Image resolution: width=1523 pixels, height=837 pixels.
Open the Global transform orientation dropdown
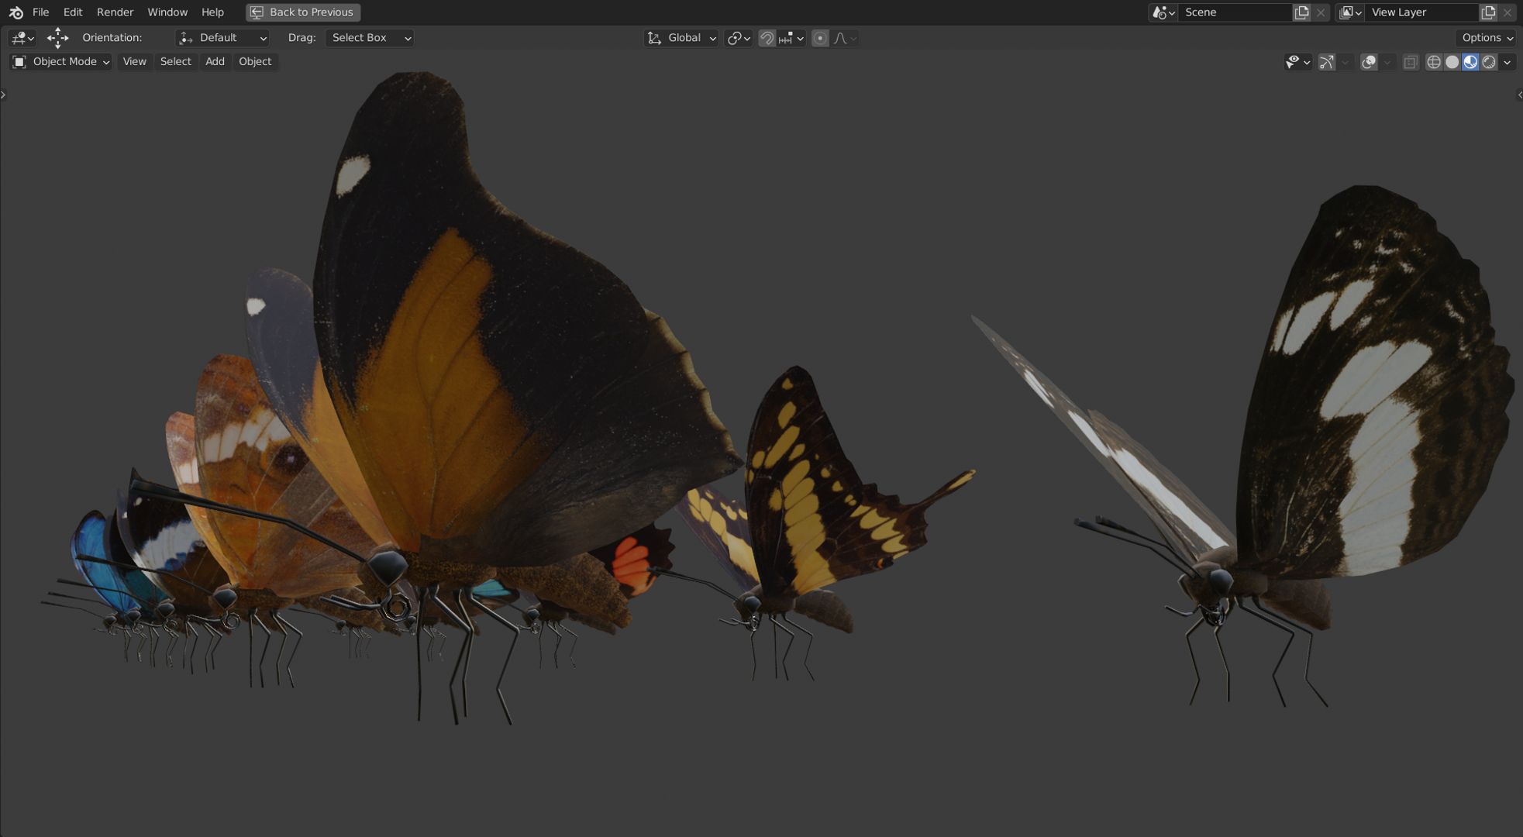682,38
